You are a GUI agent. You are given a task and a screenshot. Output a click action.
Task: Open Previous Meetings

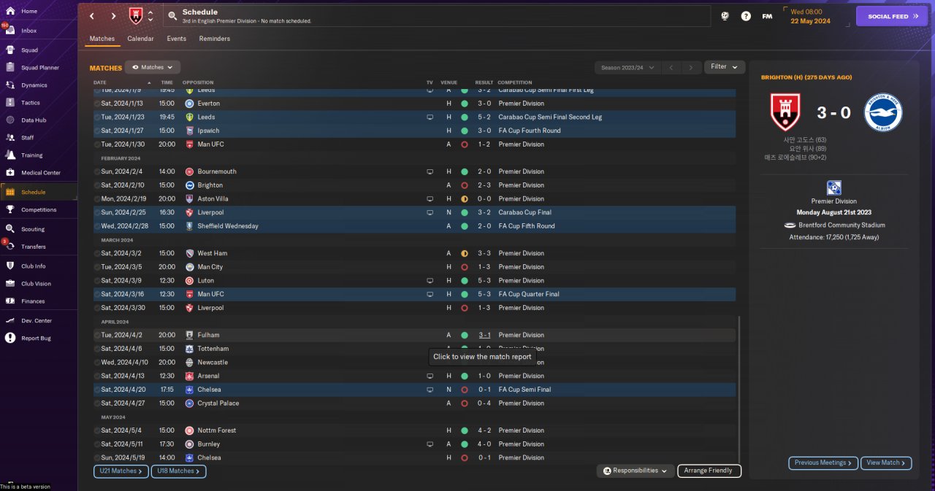coord(823,463)
